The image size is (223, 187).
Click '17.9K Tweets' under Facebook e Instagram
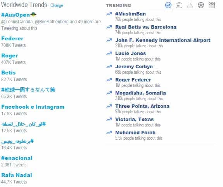coord(14,114)
